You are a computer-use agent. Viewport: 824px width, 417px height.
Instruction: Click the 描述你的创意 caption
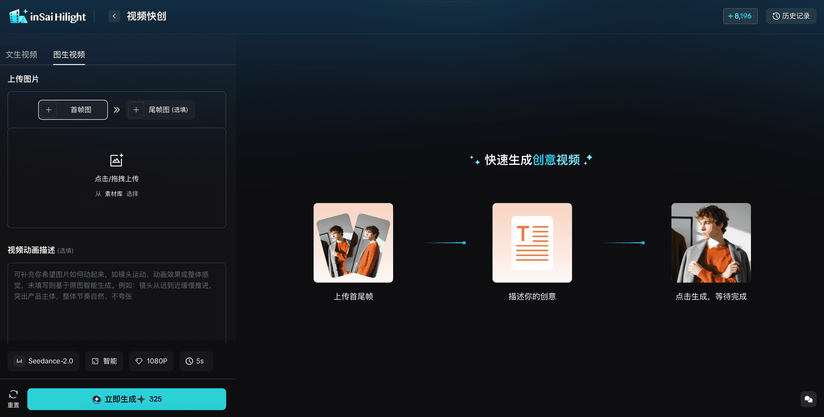point(532,296)
